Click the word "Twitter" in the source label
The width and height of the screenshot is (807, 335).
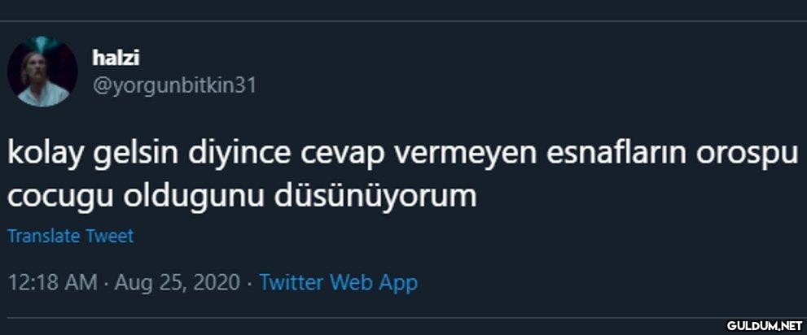pyautogui.click(x=291, y=282)
